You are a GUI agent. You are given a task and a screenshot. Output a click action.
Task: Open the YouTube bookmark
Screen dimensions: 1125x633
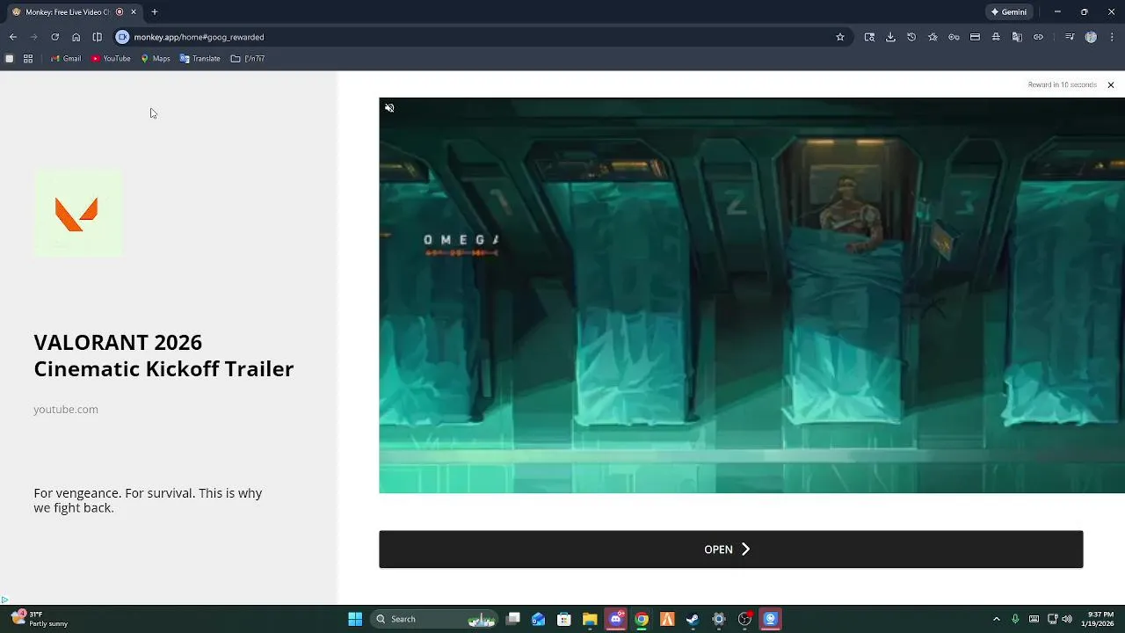pyautogui.click(x=111, y=59)
